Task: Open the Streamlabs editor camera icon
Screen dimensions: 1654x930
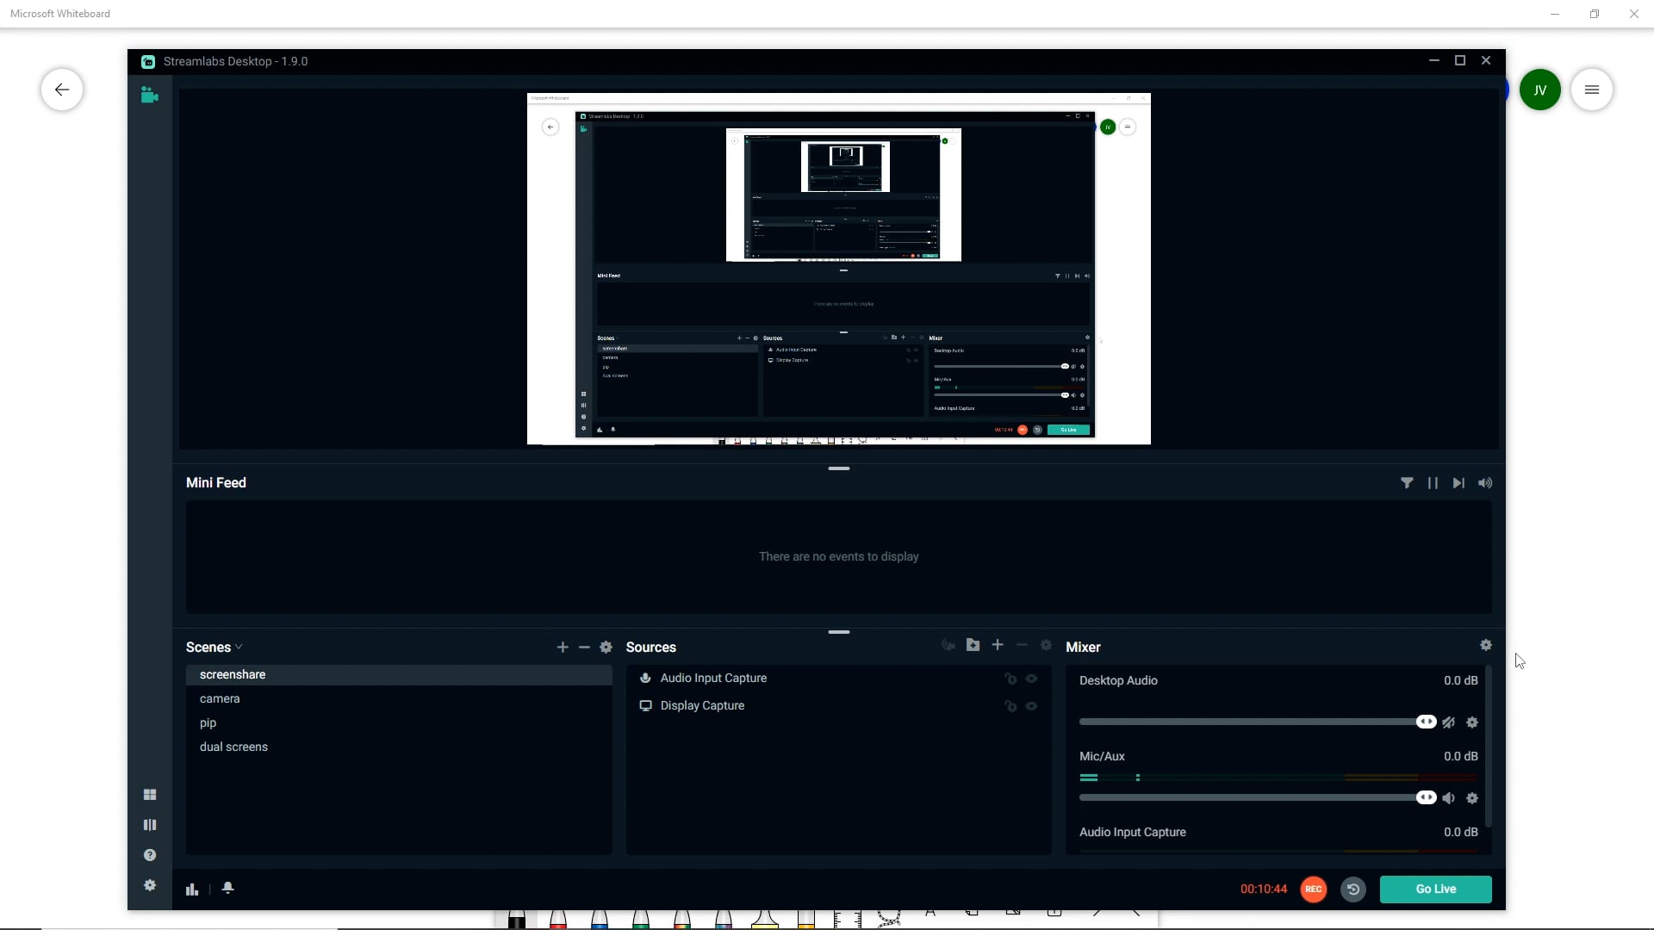Action: coord(149,95)
